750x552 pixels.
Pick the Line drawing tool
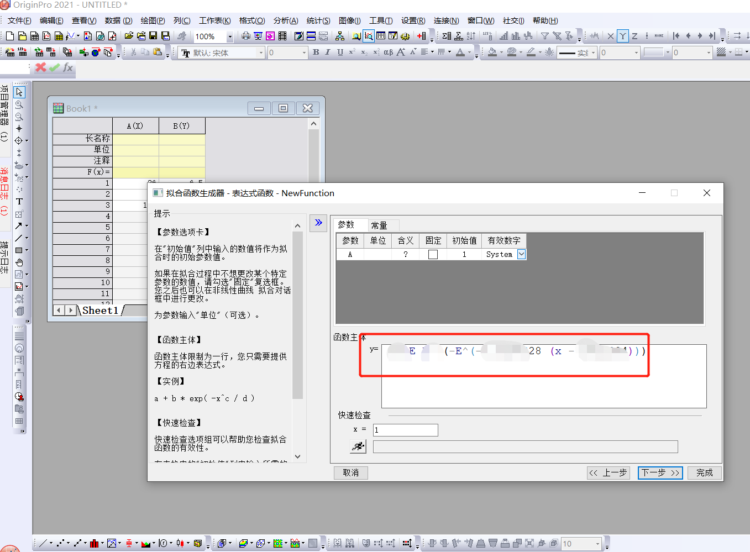click(19, 238)
